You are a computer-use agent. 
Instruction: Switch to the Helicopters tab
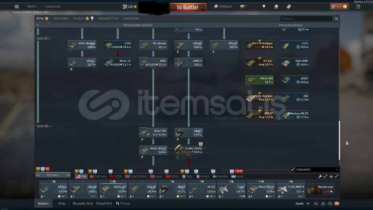(x=61, y=19)
